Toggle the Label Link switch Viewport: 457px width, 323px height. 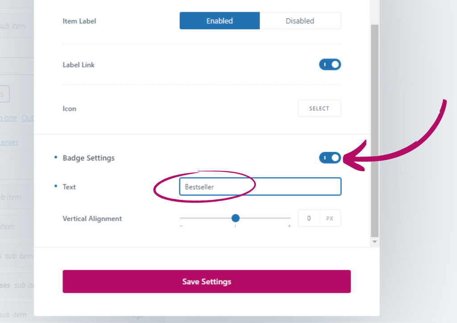[330, 65]
